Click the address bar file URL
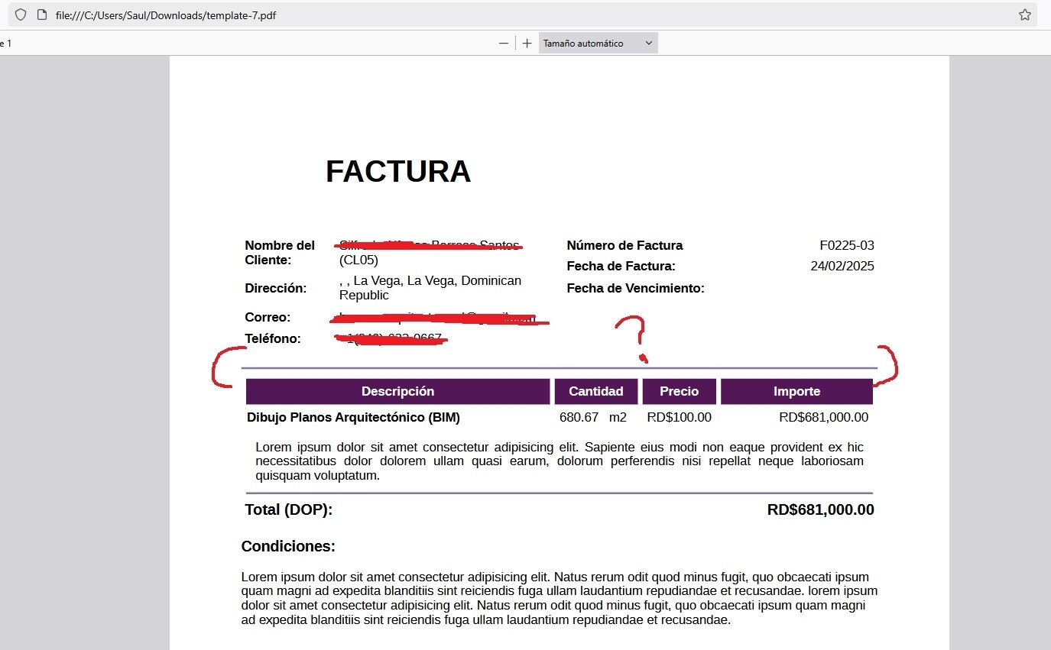Viewport: 1051px width, 650px height. 166,15
